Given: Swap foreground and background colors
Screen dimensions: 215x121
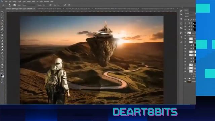Looking at the screenshot, I should (3, 73).
